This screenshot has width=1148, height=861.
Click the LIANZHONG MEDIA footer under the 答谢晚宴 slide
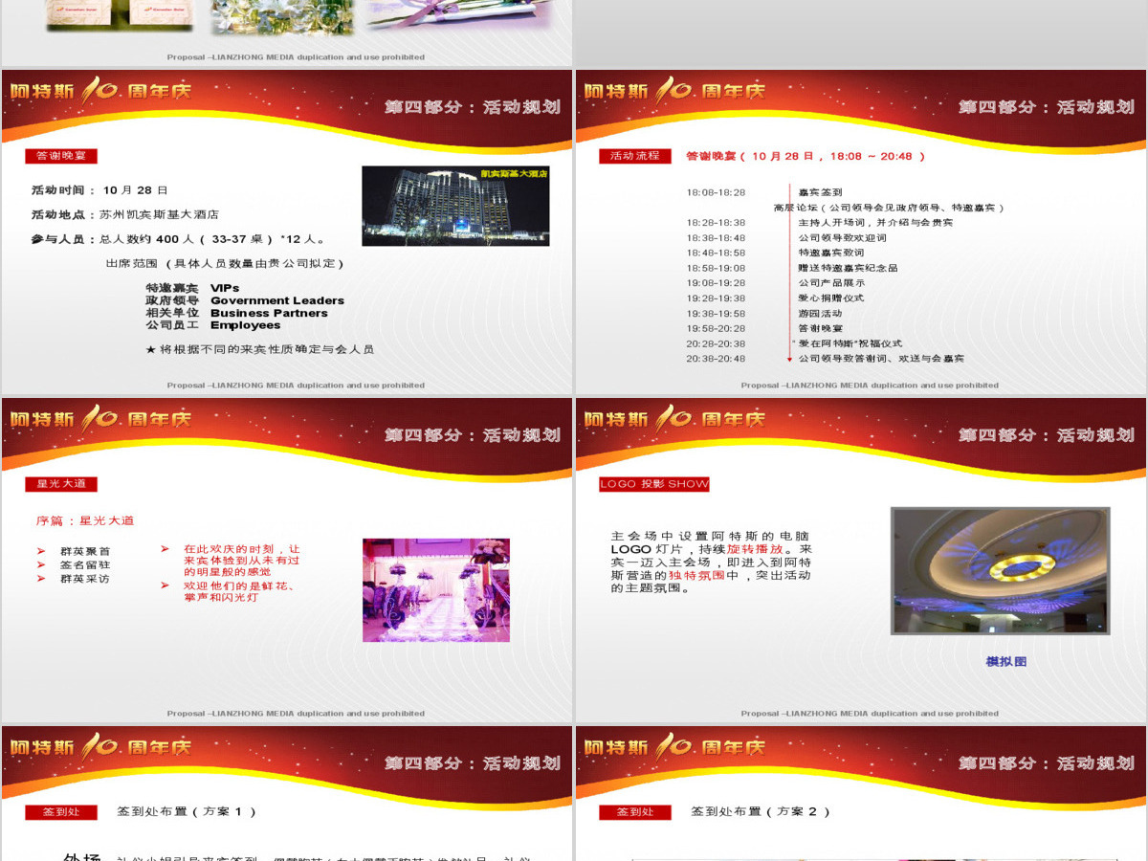296,386
